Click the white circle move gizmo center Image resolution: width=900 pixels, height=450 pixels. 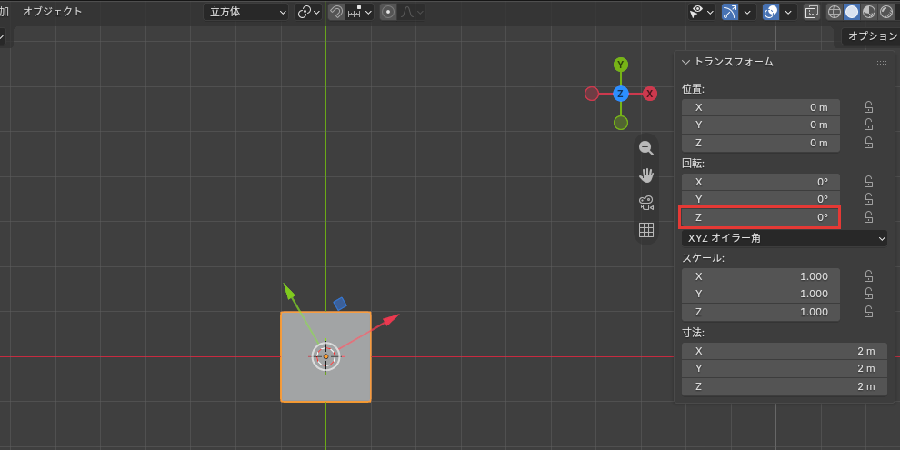coord(326,356)
